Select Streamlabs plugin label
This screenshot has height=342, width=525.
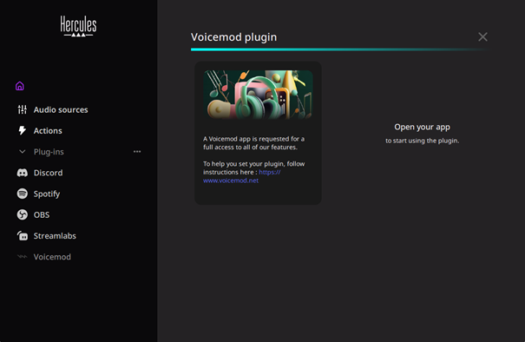[55, 236]
